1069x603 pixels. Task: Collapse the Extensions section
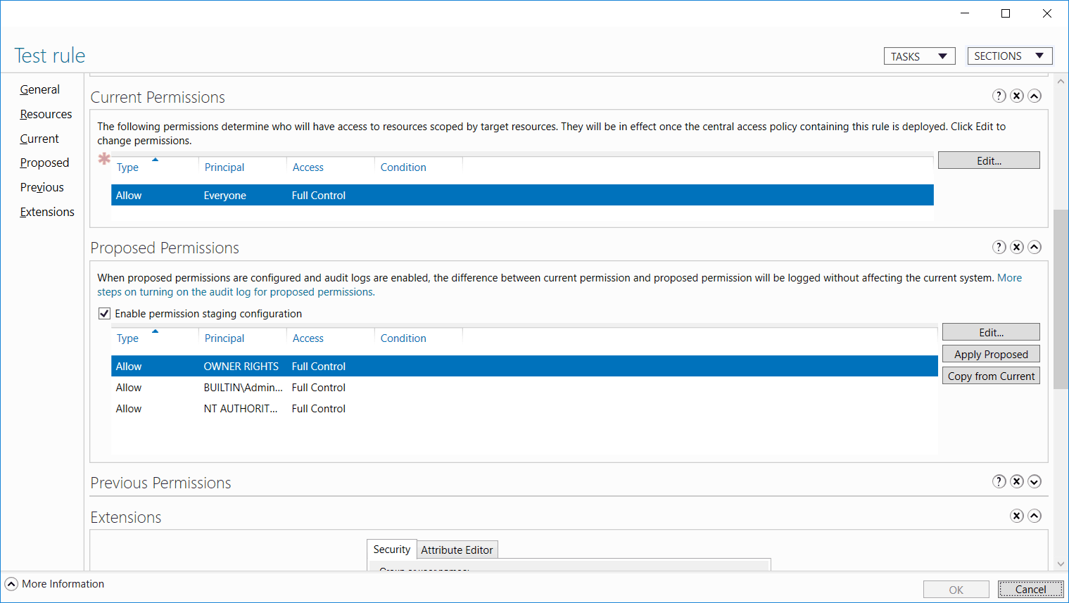point(1035,516)
